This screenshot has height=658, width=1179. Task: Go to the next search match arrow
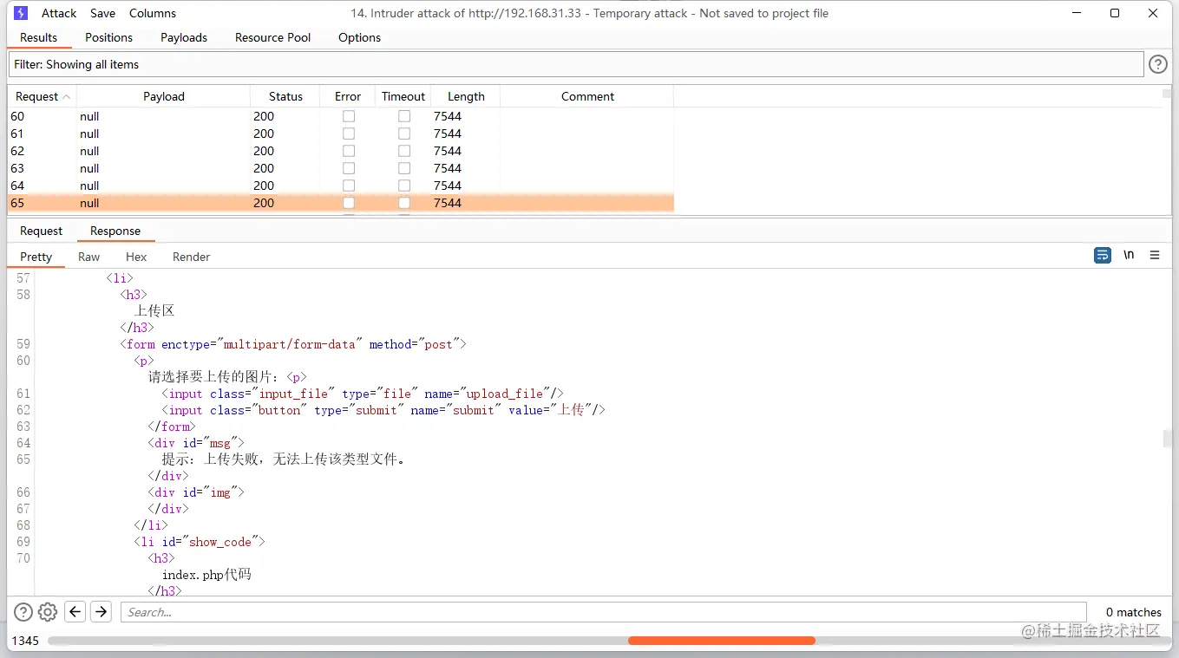102,612
